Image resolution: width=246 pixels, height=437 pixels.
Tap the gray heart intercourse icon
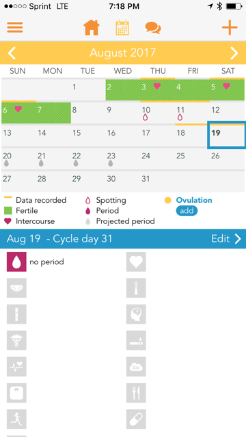click(136, 262)
